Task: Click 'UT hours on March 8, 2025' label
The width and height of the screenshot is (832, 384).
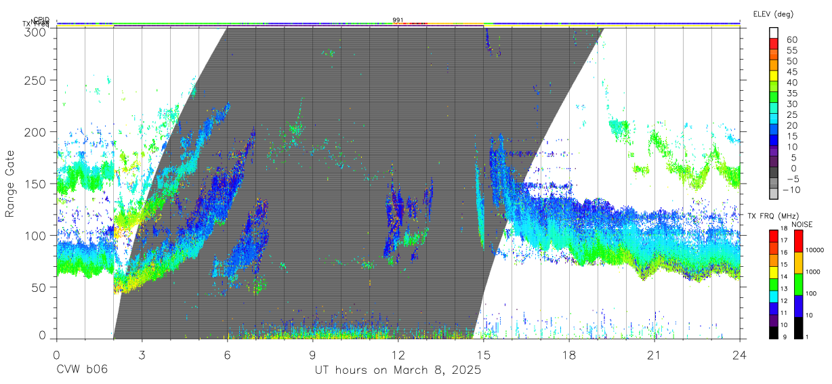Action: [398, 370]
